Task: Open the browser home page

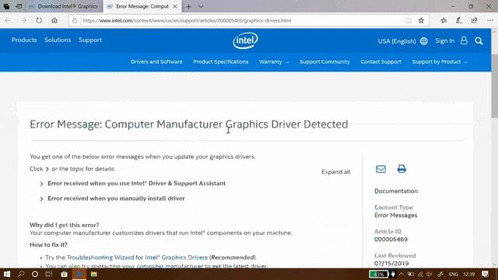Action: coord(54,21)
